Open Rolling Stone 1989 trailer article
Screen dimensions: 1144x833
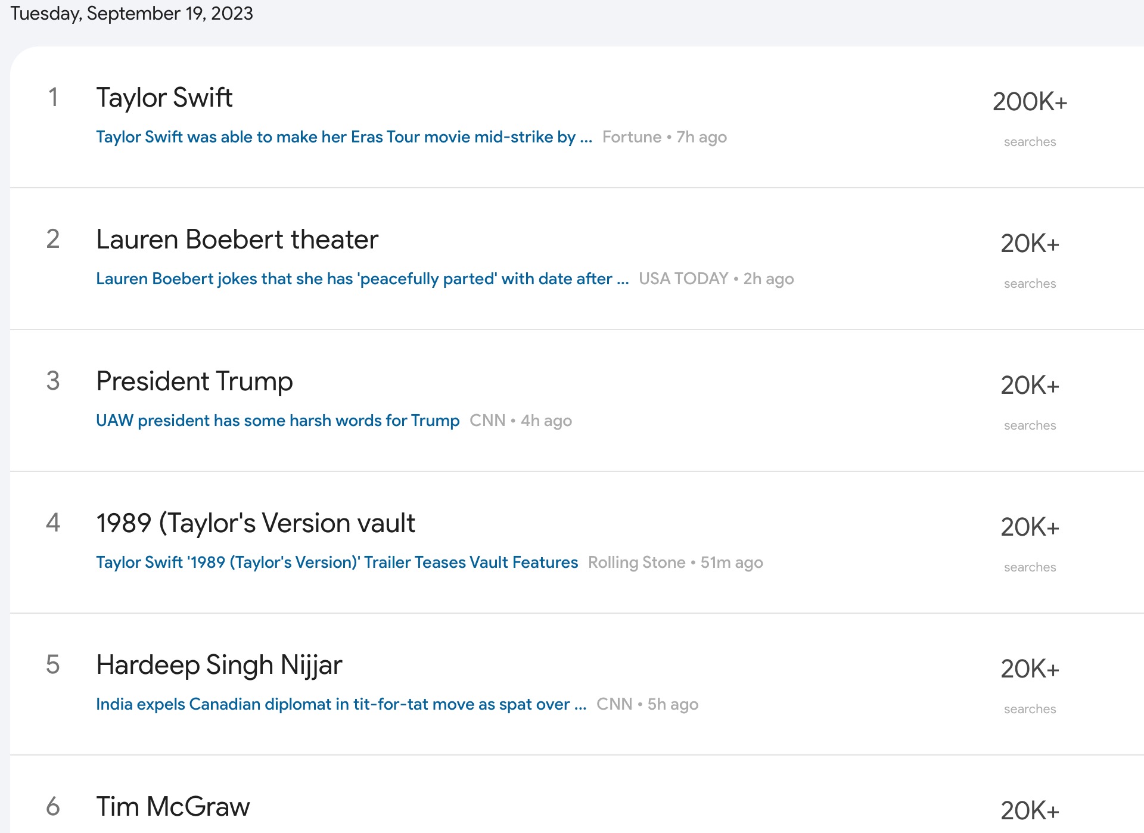tap(337, 562)
